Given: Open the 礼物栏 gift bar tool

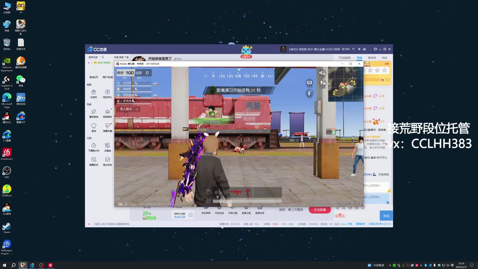Looking at the screenshot, I should (94, 93).
